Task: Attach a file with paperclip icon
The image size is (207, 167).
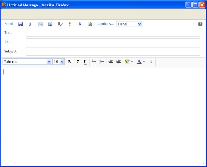Action: click(30, 24)
